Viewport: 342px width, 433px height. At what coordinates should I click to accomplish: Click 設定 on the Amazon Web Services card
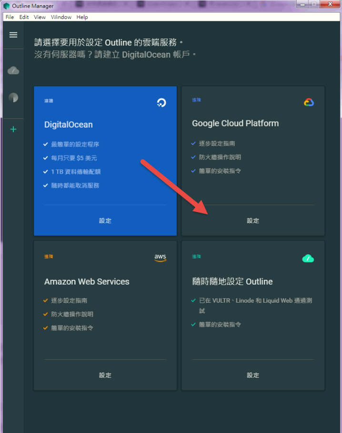[x=105, y=375]
